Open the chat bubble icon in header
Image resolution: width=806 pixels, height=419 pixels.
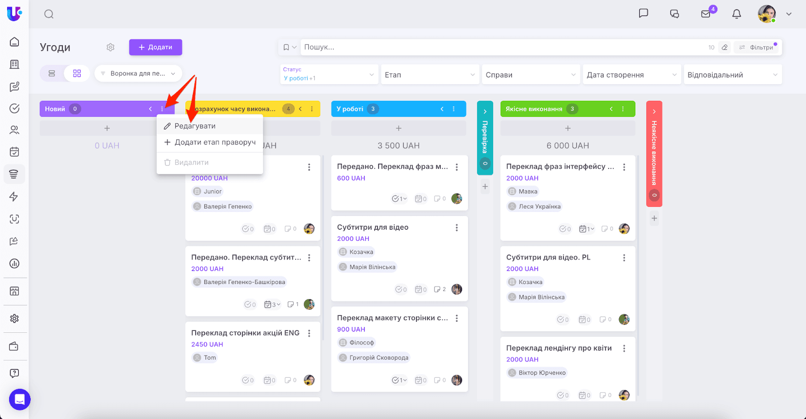point(643,14)
